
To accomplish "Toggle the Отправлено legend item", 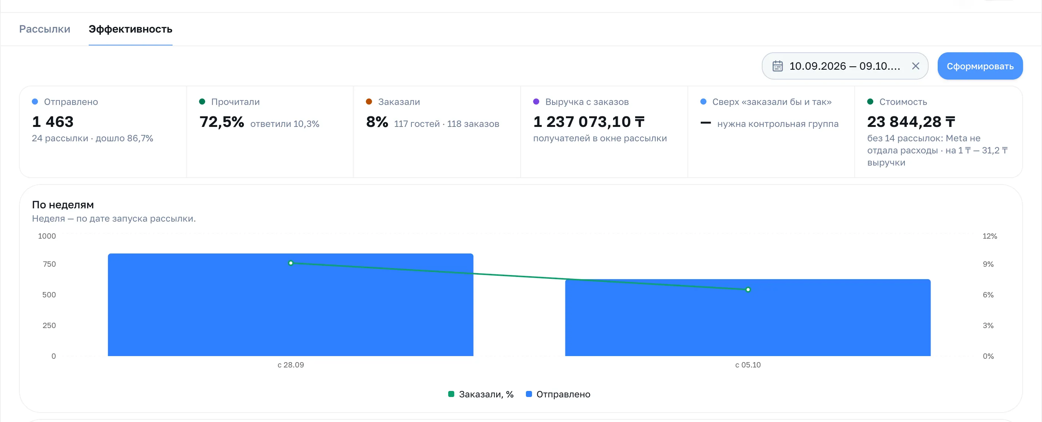I will (x=558, y=394).
